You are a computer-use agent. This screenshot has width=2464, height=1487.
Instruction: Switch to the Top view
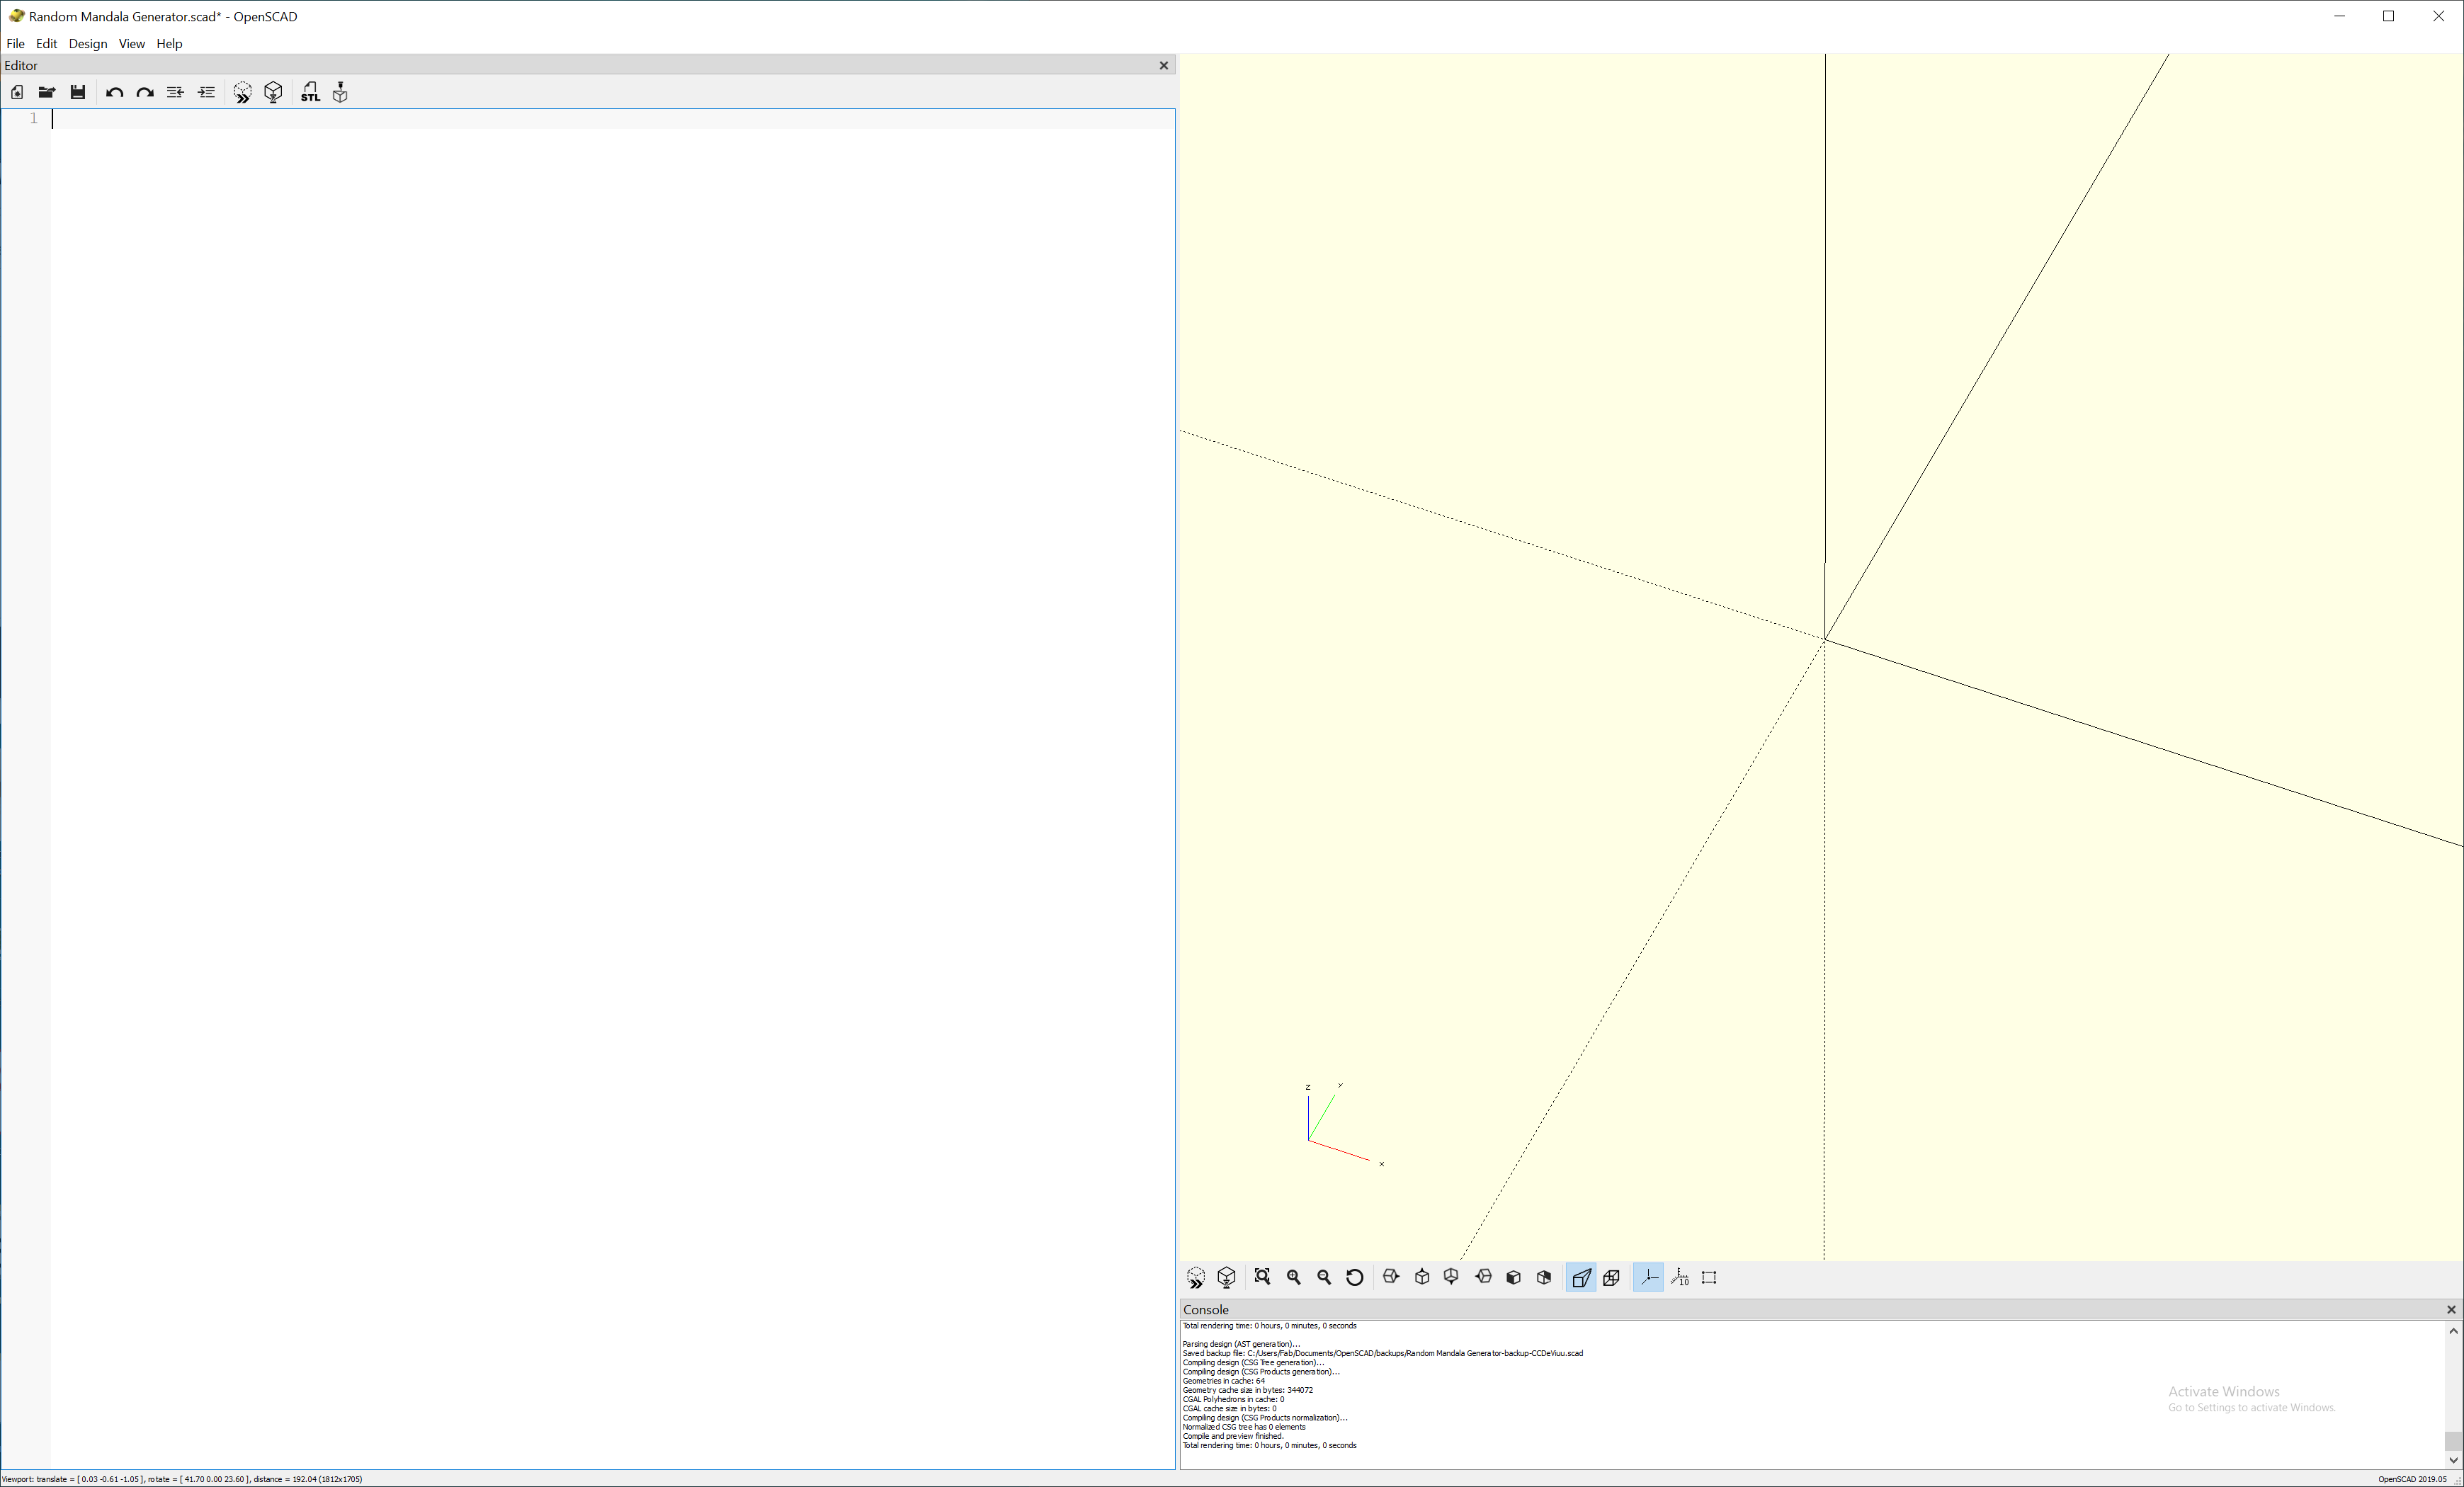coord(1422,1277)
